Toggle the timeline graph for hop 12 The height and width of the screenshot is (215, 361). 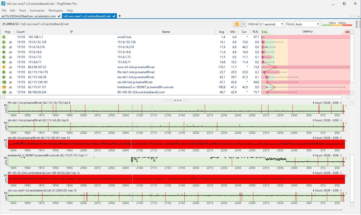click(x=11, y=92)
